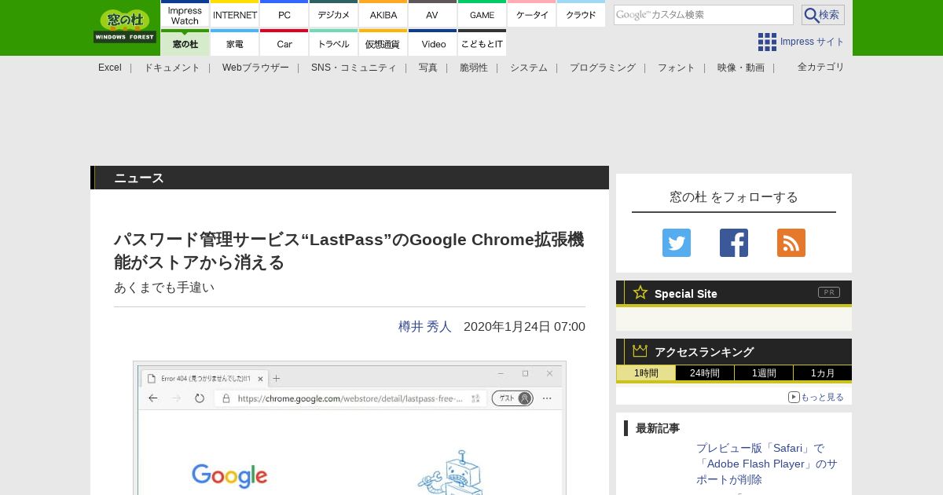Open the Car Watch tab
The width and height of the screenshot is (943, 495).
[284, 43]
